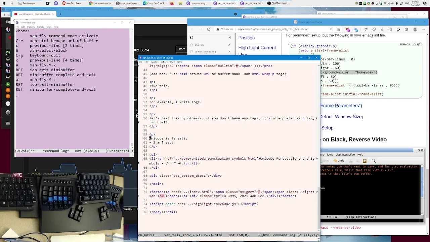Viewport: 430px width, 242px height.
Task: Click xah_talk_show_2021-06-24.html buffer name in mode line
Action: [193, 235]
